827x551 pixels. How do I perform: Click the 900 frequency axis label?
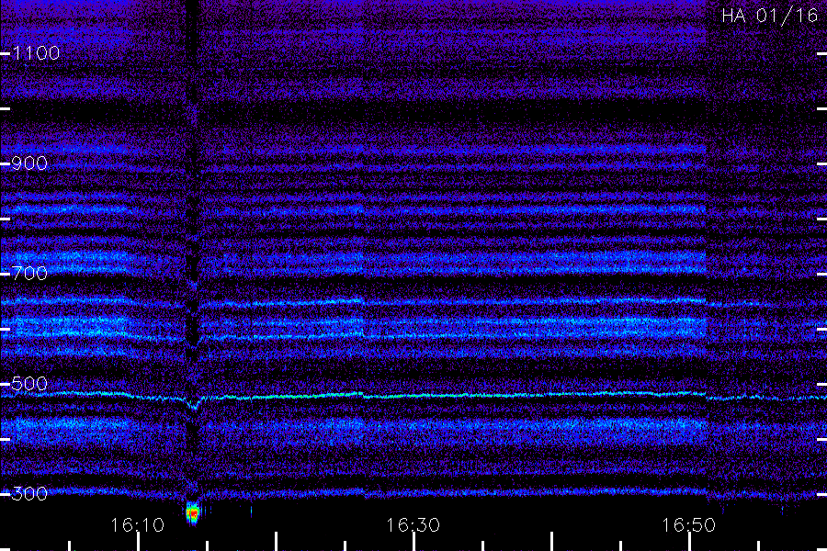29,163
